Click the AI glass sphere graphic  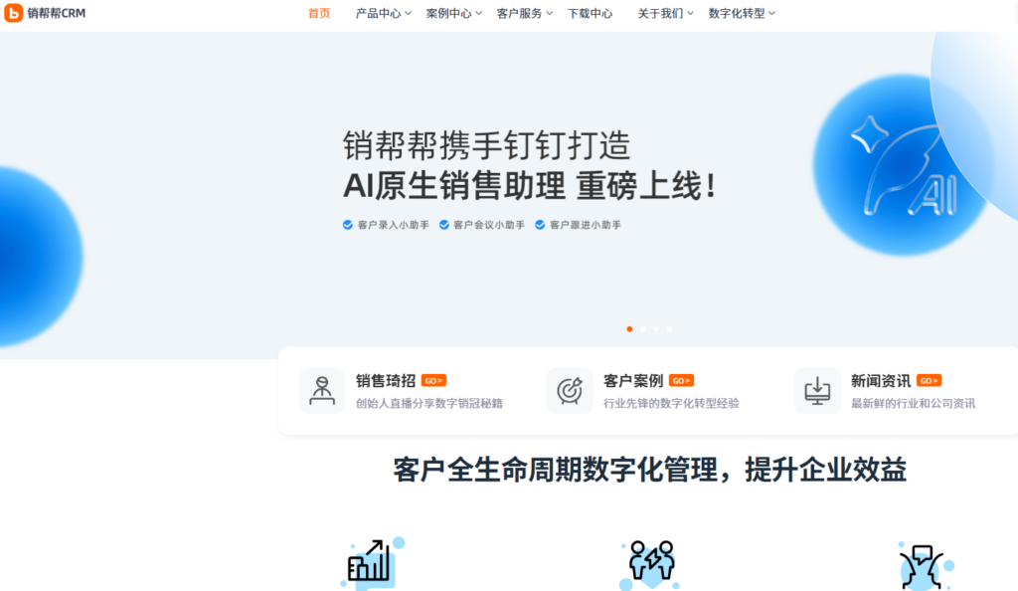[900, 165]
